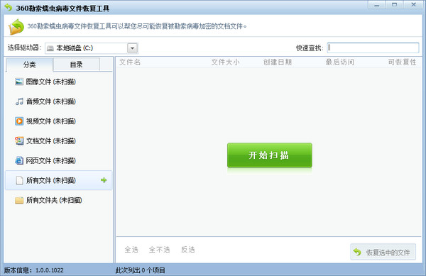The image size is (426, 276).
Task: Select 所有文件夹 (未扫描) category text
Action: tap(54, 200)
